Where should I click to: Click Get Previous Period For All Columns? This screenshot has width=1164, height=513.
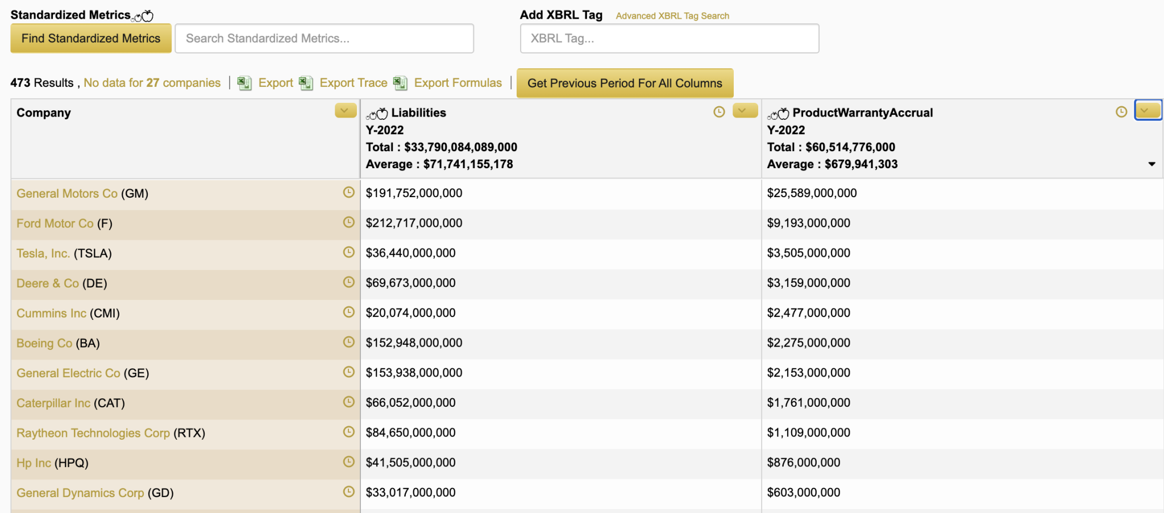[x=625, y=83]
